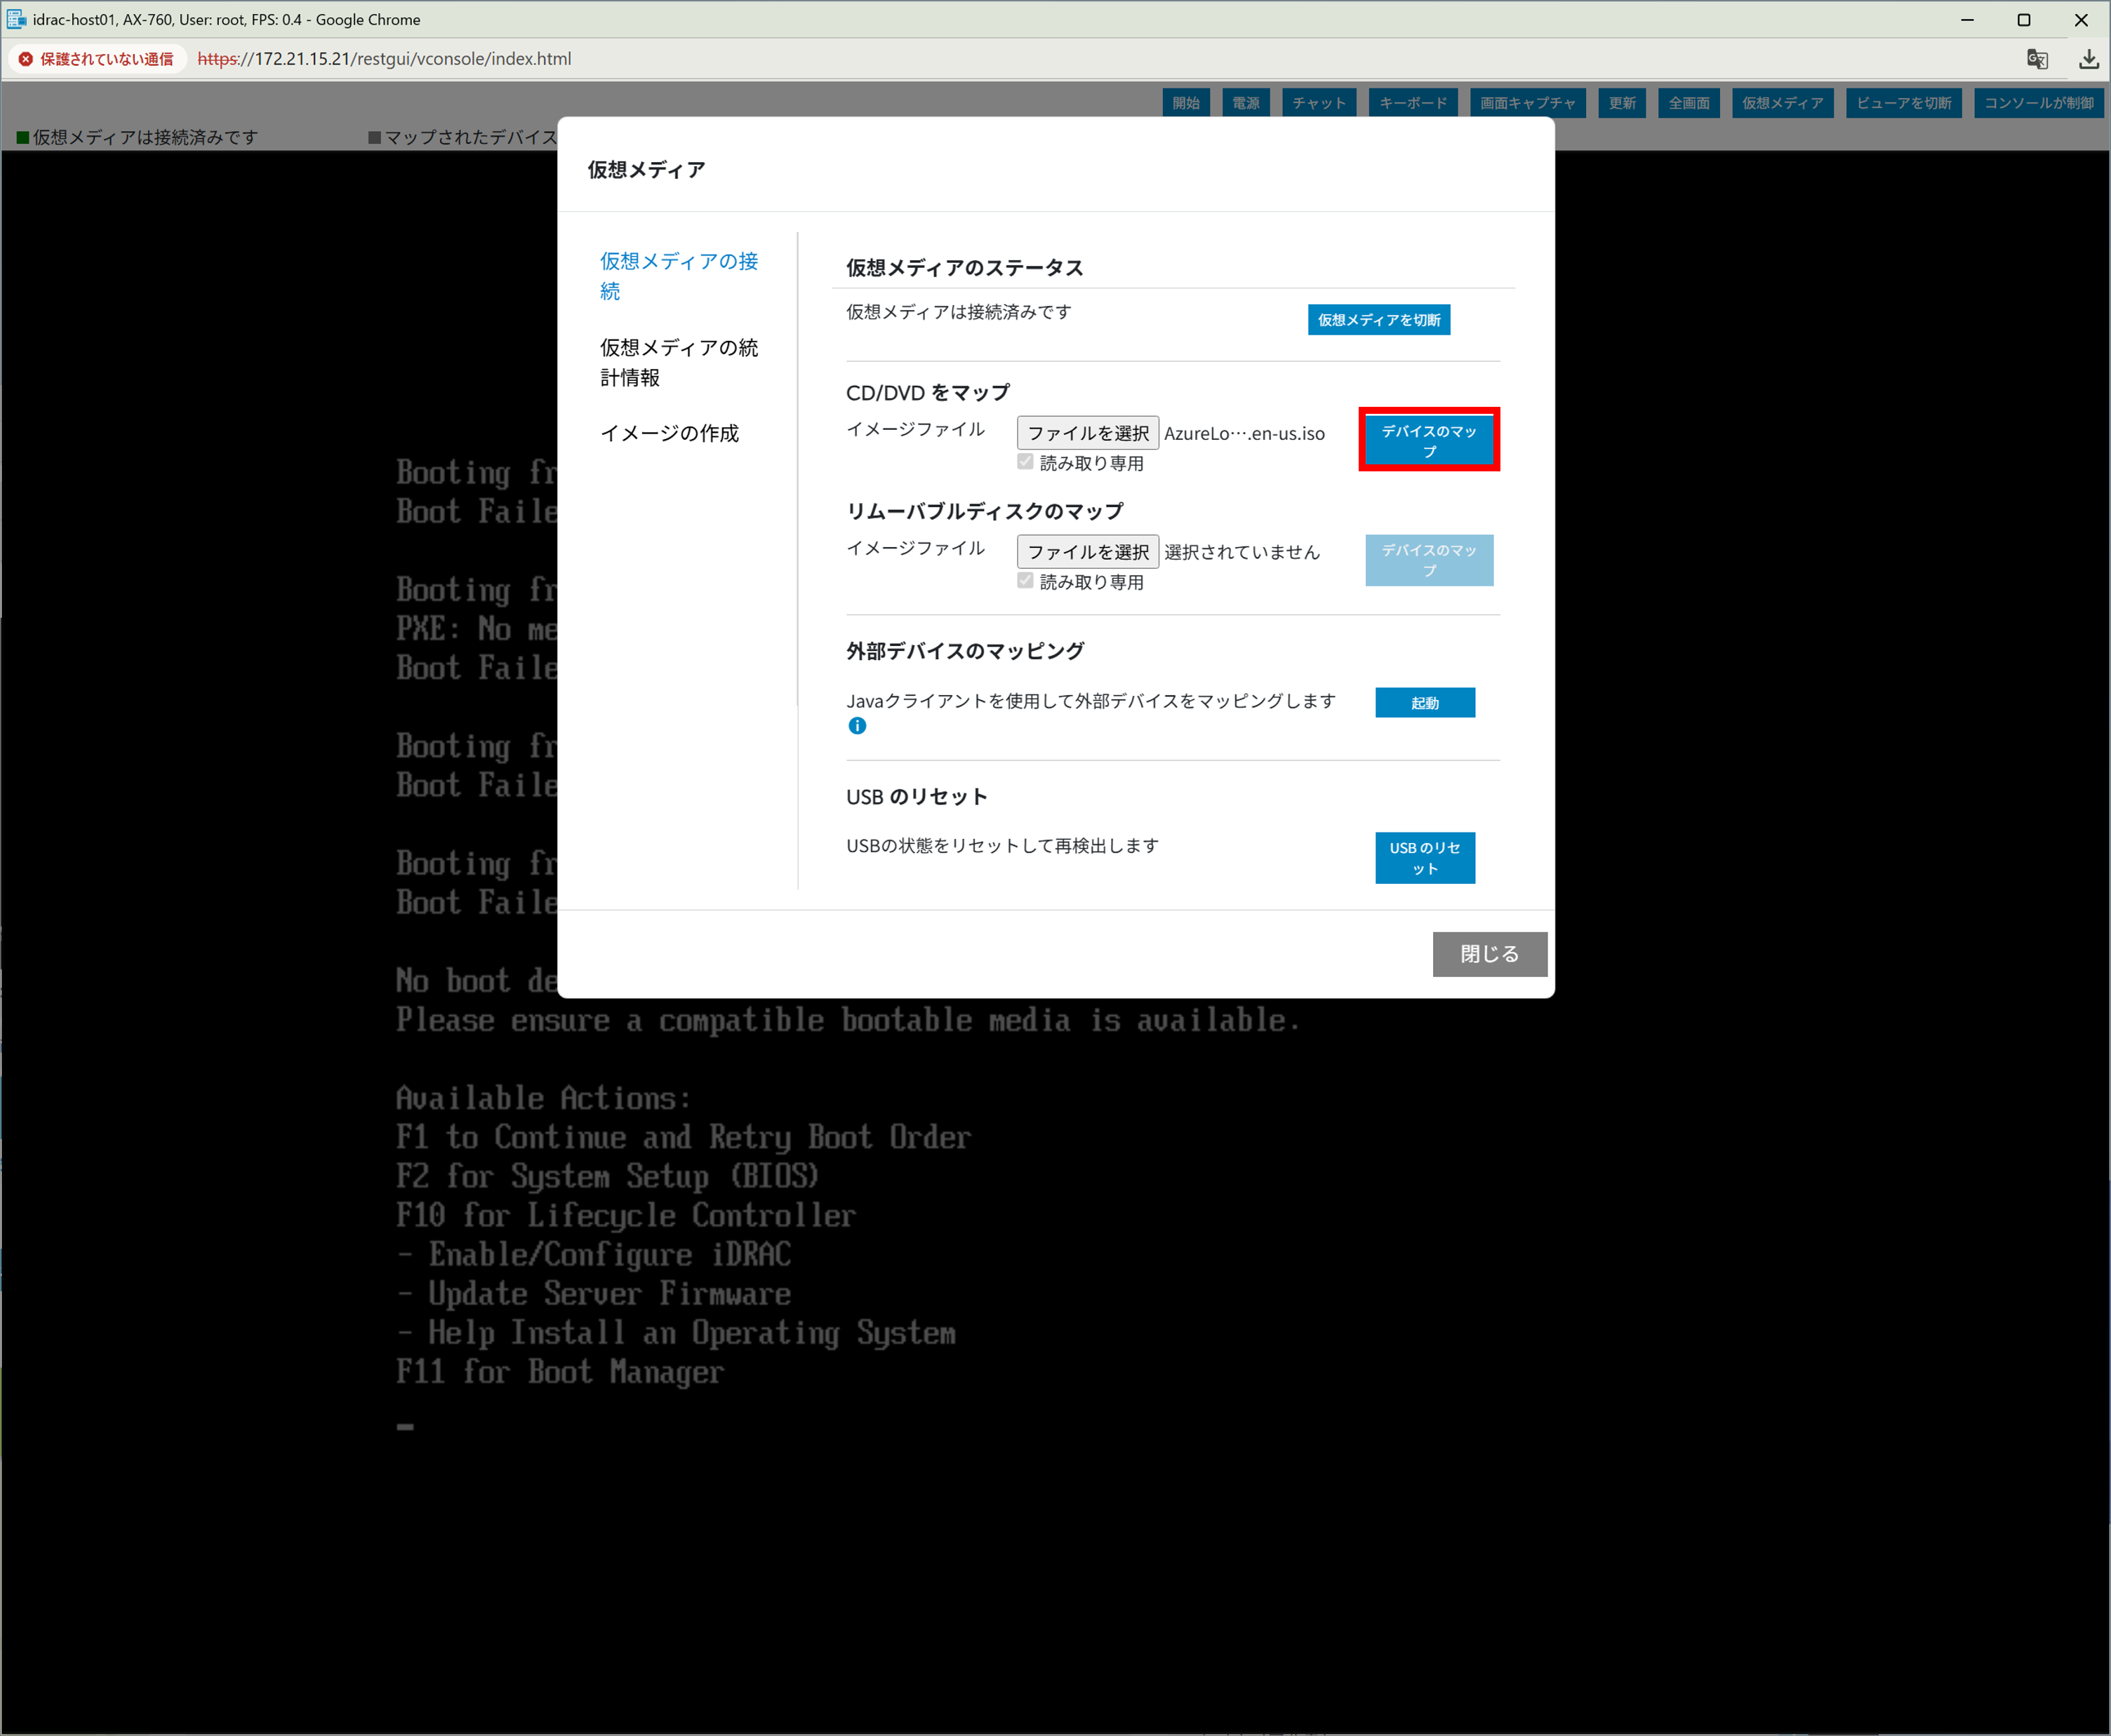Map the CD/DVD device
This screenshot has height=1736, width=2111.
pyautogui.click(x=1429, y=440)
